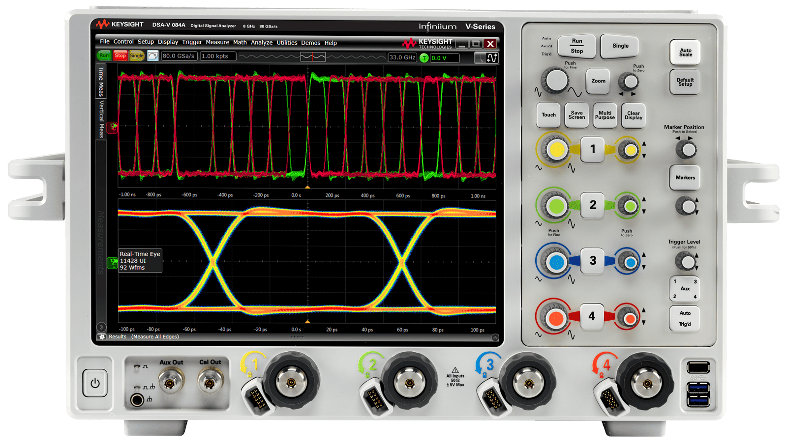
Task: Switch to the Vertical Meas side tab
Action: click(101, 119)
